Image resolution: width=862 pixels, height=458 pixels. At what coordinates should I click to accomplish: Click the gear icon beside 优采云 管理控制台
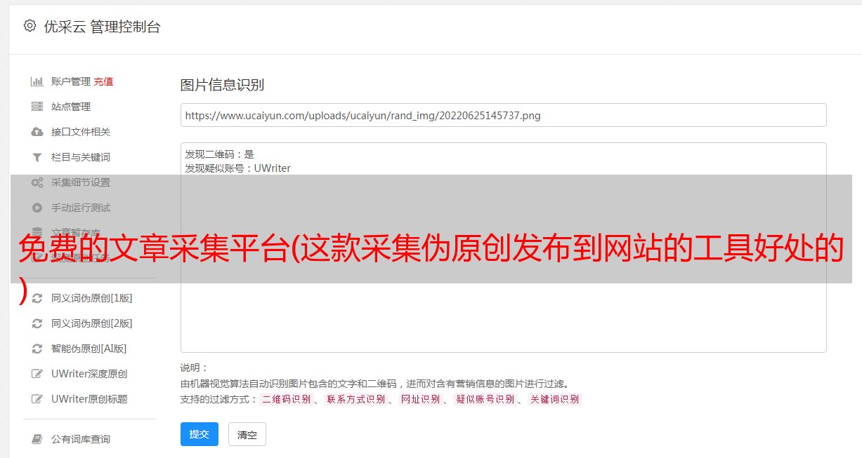coord(30,26)
